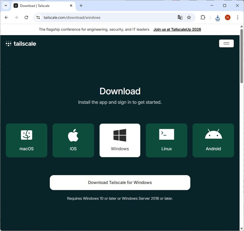Click the address bar URL field
Screen dimensions: 244x231
coord(107,17)
